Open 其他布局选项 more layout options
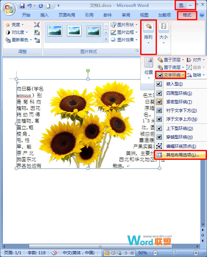 180,155
